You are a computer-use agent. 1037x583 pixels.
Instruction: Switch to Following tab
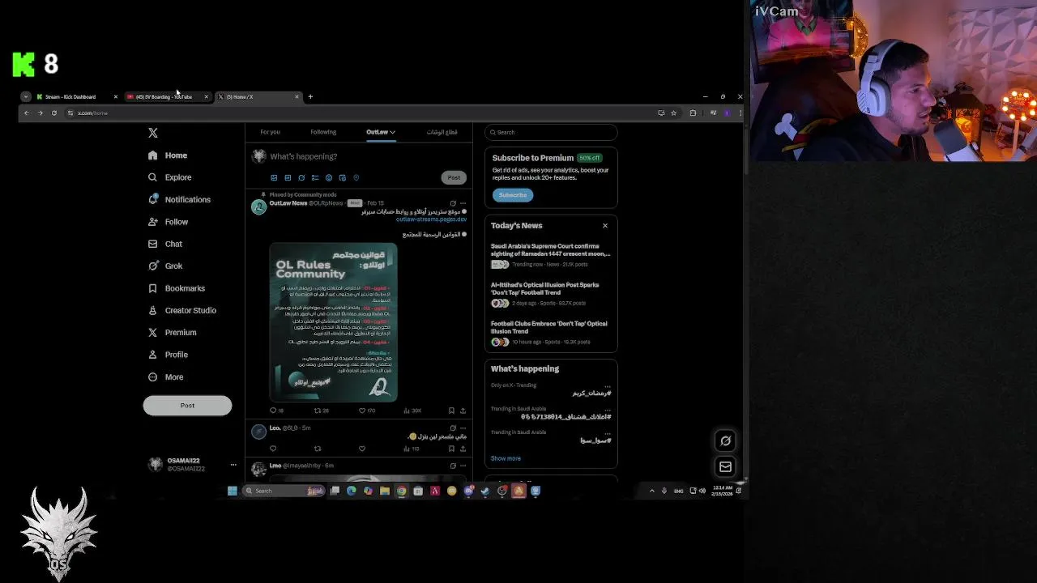tap(323, 132)
